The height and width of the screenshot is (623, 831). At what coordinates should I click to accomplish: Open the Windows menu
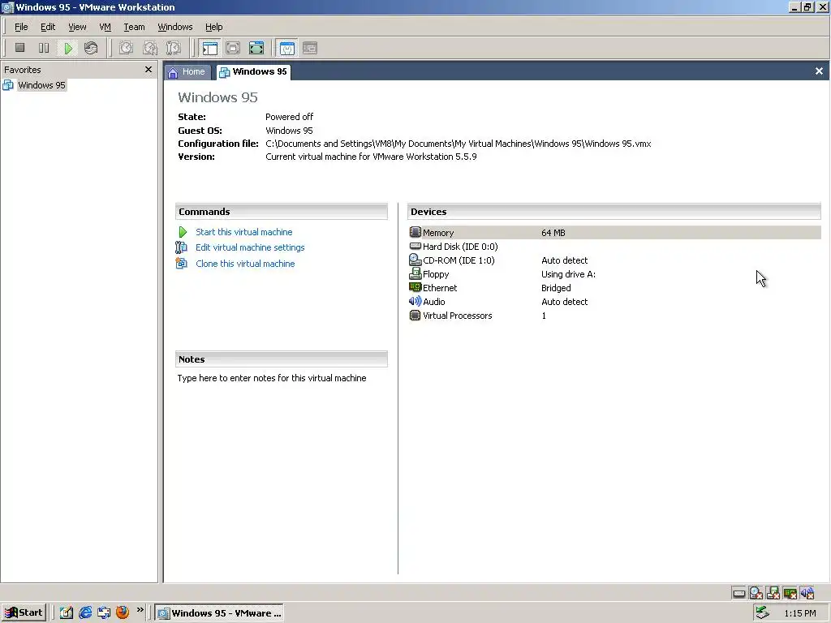point(175,27)
